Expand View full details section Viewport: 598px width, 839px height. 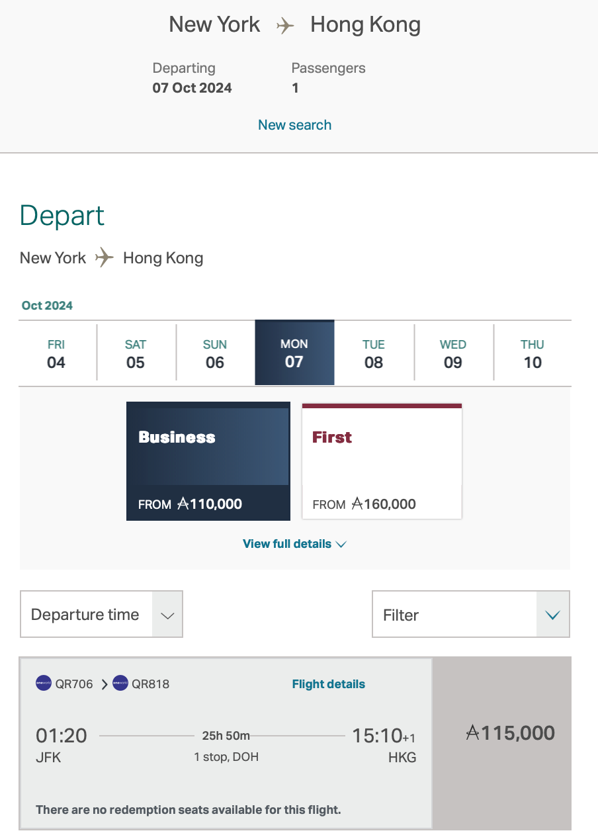click(x=294, y=543)
